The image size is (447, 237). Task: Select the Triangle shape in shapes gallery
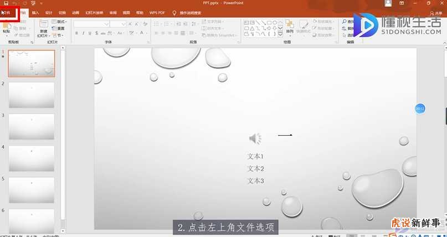point(252,28)
